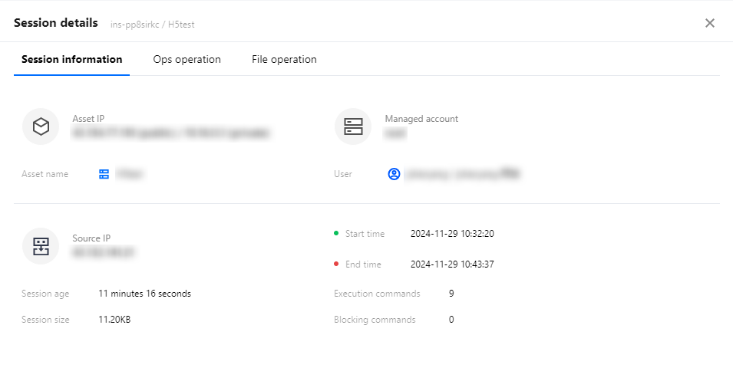Click the blurred asset name link

pyautogui.click(x=130, y=174)
